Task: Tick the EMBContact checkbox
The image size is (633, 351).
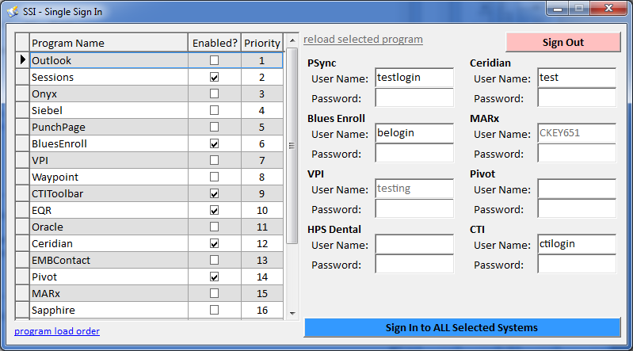Action: [215, 260]
